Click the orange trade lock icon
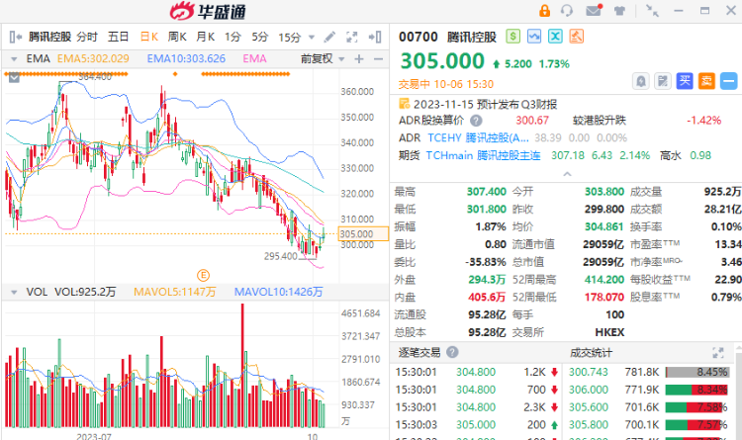The height and width of the screenshot is (440, 742). 544,11
